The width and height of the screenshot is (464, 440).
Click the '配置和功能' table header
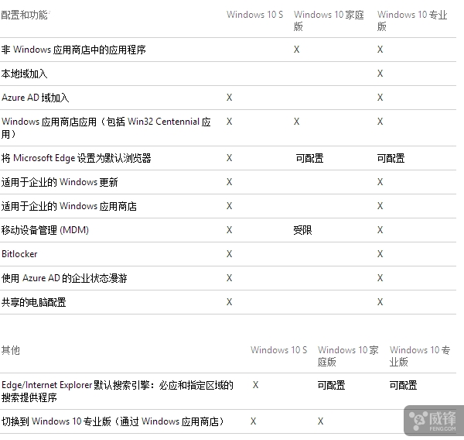(26, 15)
